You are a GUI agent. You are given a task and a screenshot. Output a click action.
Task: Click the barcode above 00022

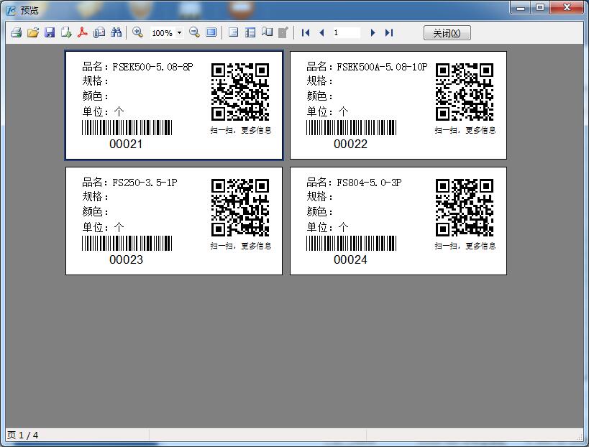[351, 128]
